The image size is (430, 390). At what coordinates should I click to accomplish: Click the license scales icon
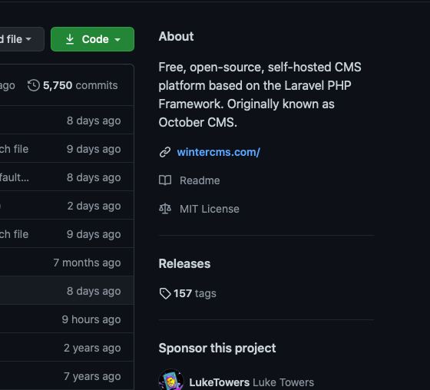[x=165, y=209]
